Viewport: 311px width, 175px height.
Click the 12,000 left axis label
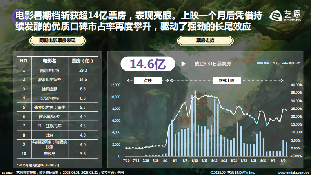click(x=115, y=85)
